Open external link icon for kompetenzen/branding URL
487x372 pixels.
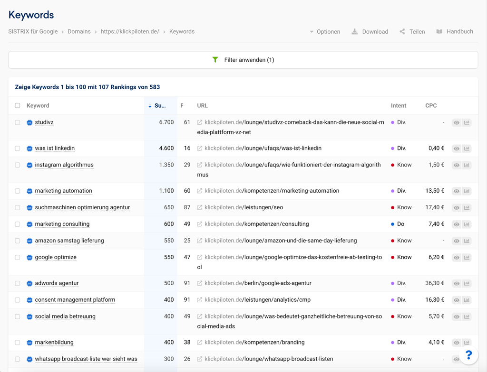point(200,343)
